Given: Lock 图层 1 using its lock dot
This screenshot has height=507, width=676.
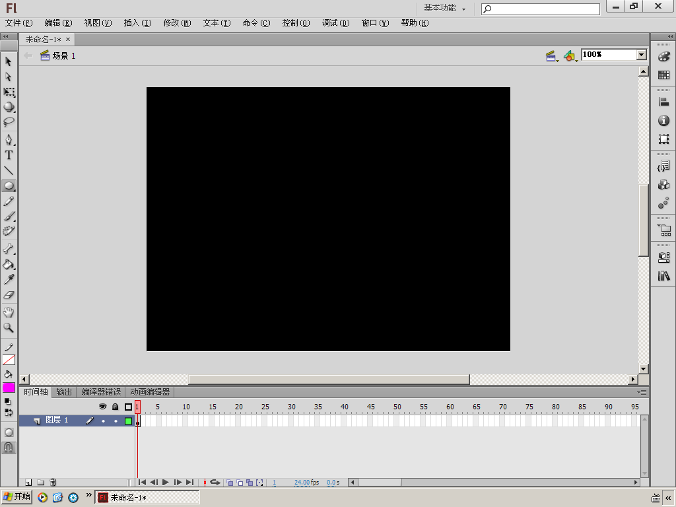Looking at the screenshot, I should click(x=116, y=421).
